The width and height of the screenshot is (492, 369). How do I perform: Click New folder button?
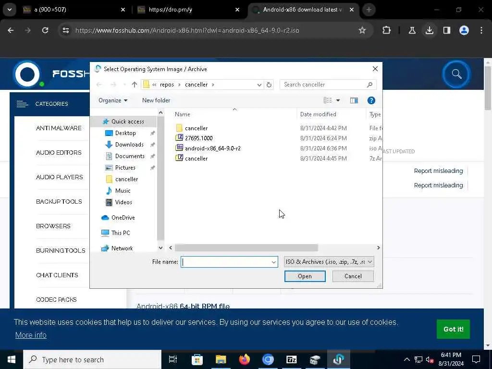coord(156,100)
